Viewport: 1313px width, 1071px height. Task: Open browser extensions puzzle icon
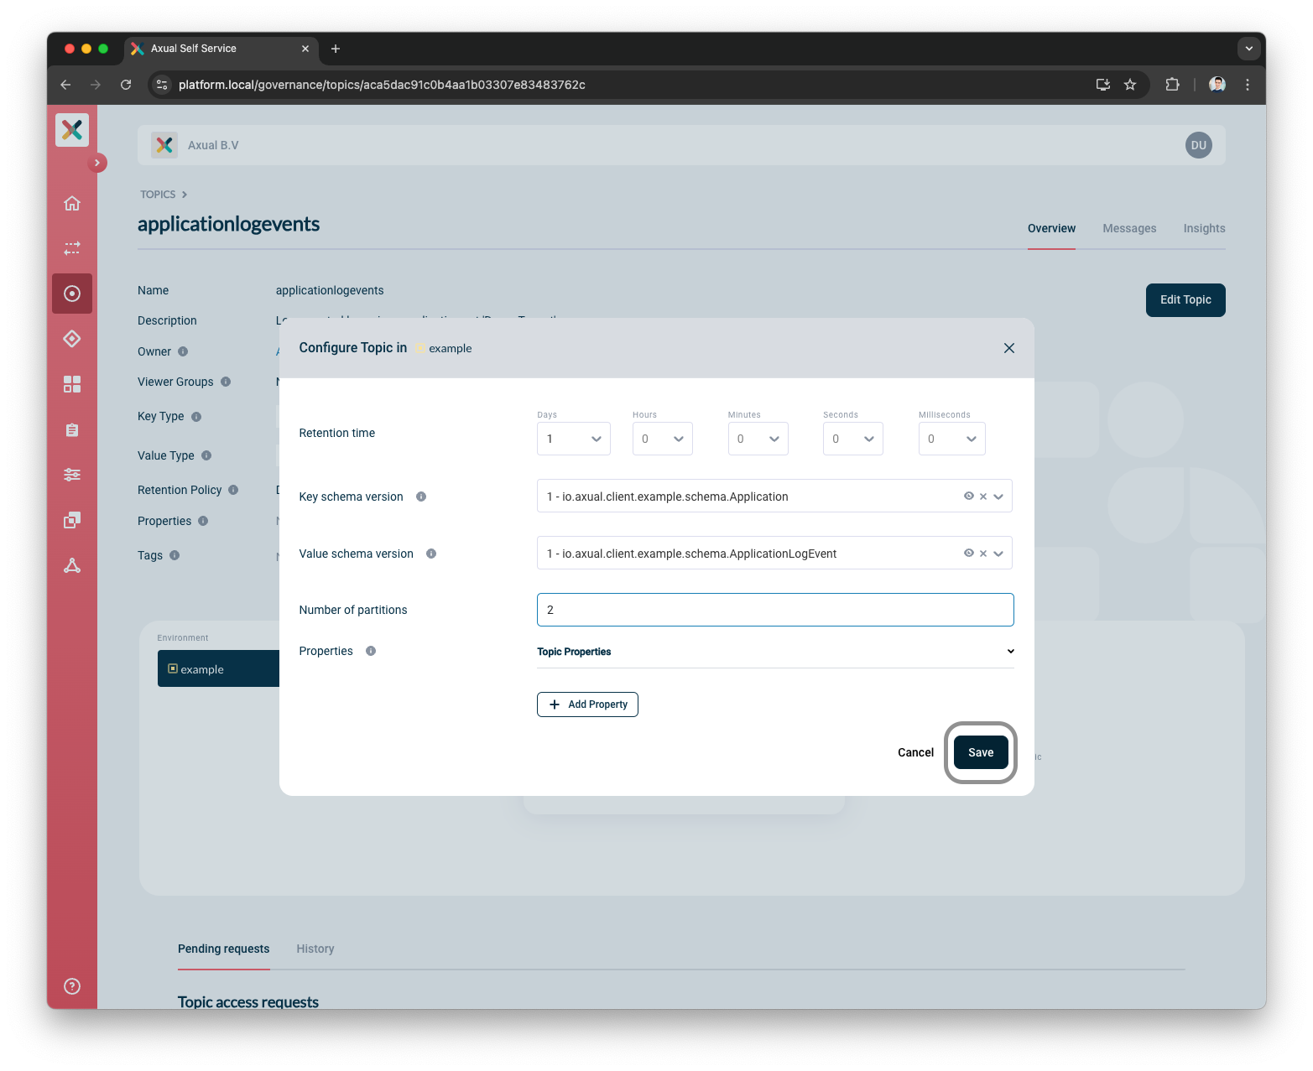click(x=1172, y=85)
